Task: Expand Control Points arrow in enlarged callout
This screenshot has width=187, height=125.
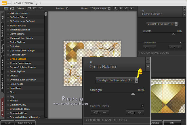Action: [x=142, y=106]
